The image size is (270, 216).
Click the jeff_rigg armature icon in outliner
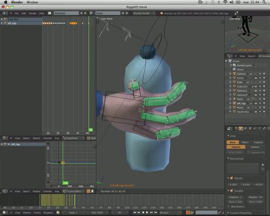(x=235, y=103)
